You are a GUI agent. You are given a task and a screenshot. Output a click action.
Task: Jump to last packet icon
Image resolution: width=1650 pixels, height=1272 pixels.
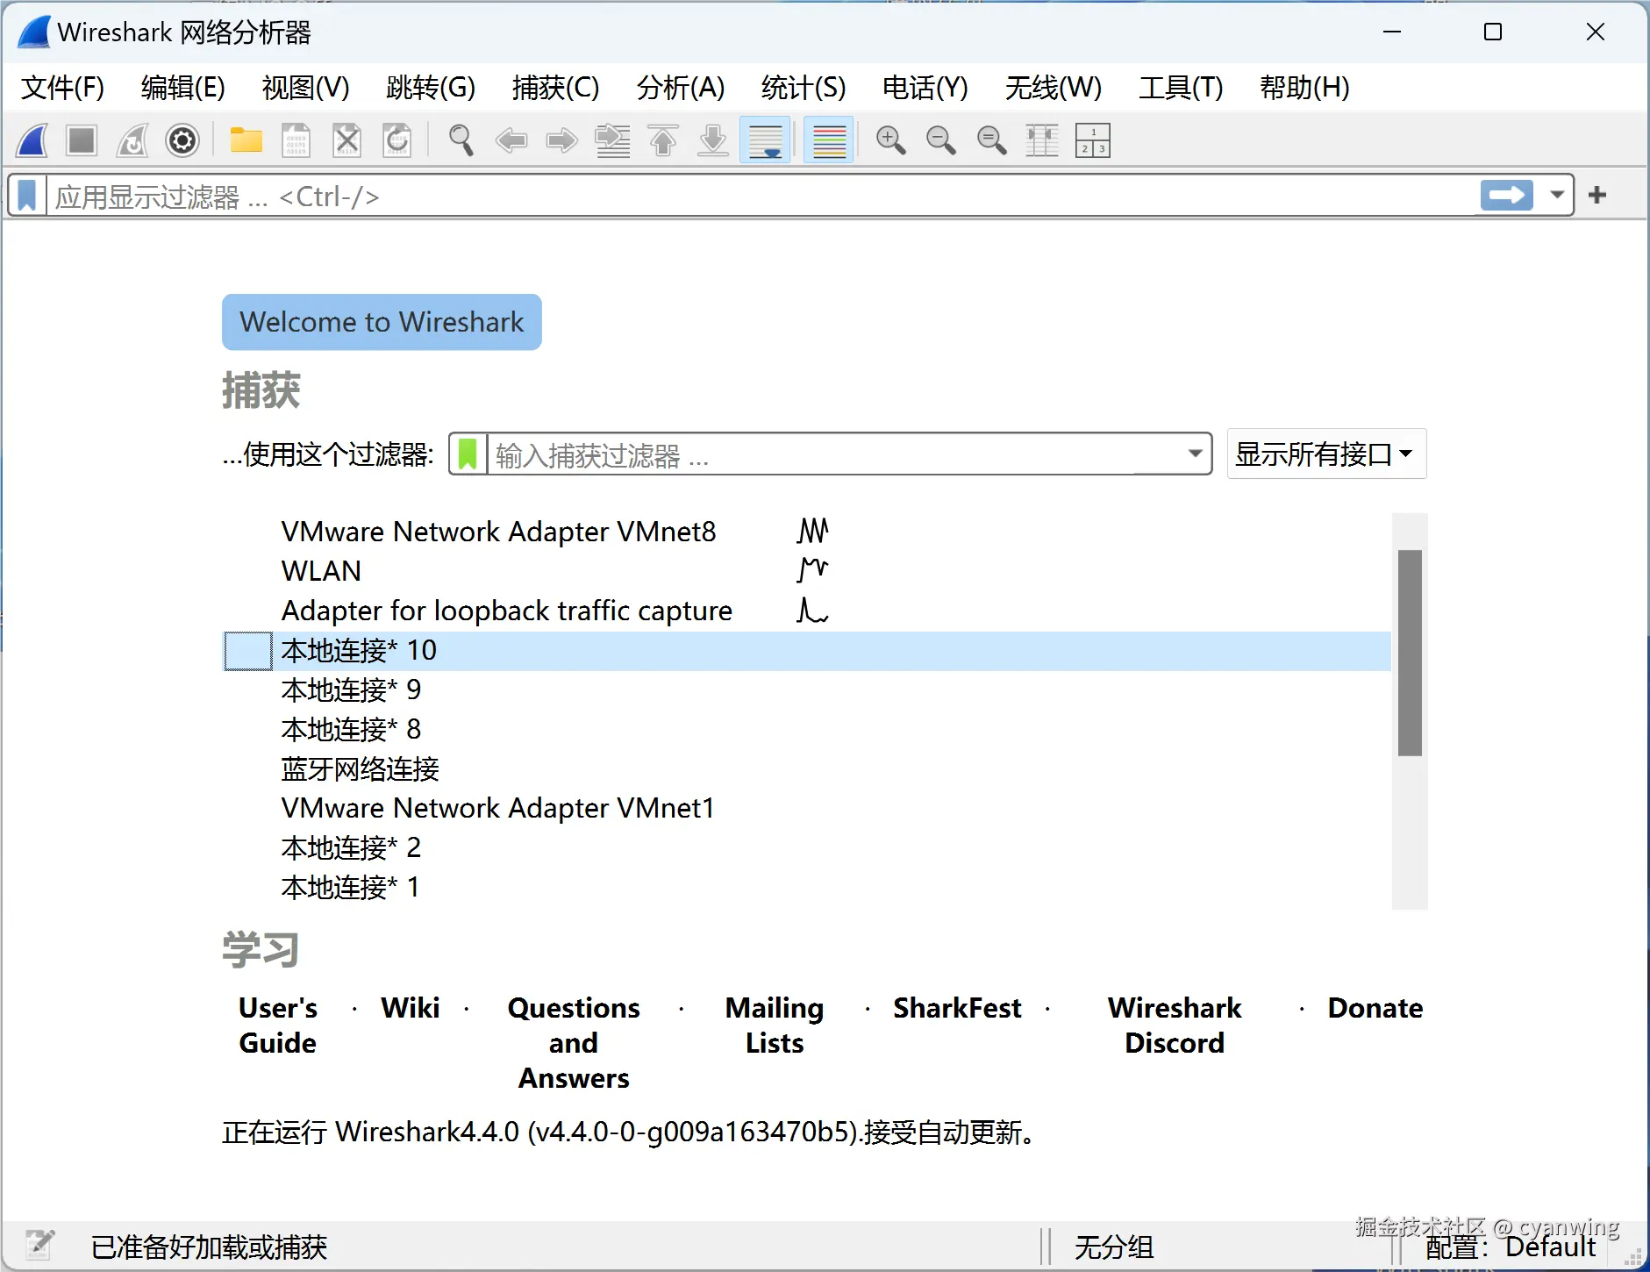[713, 140]
